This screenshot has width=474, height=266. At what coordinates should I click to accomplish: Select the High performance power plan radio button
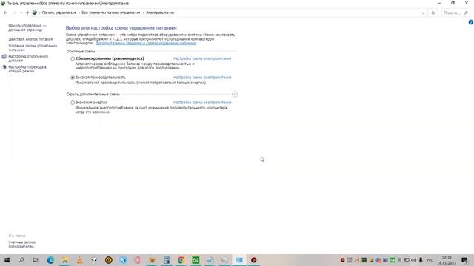point(73,78)
